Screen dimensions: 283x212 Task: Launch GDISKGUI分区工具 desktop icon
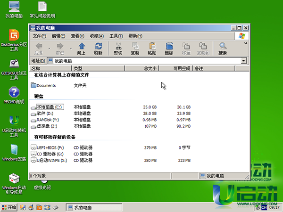[14, 69]
